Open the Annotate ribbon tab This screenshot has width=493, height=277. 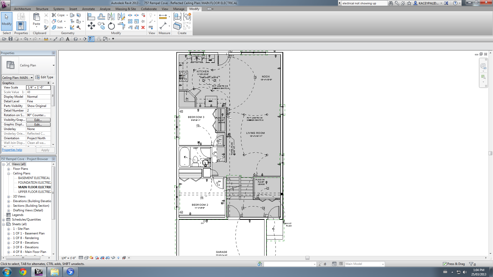88,9
